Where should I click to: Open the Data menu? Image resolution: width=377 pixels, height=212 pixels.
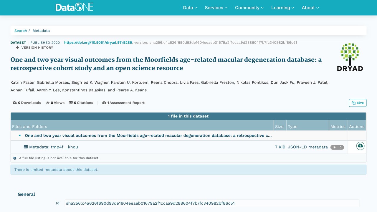pos(190,8)
